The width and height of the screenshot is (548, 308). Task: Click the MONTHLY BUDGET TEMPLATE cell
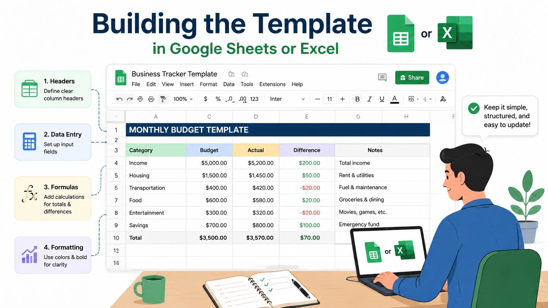[278, 130]
